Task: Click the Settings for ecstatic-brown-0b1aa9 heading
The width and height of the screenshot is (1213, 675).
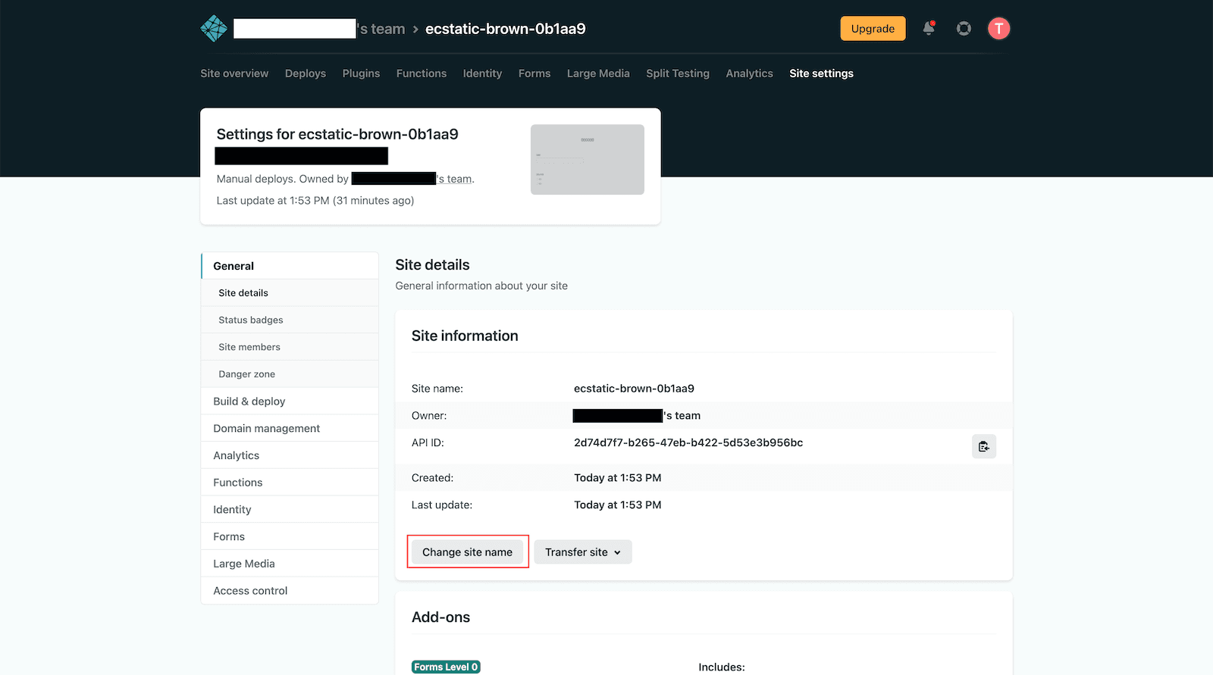Action: [337, 134]
